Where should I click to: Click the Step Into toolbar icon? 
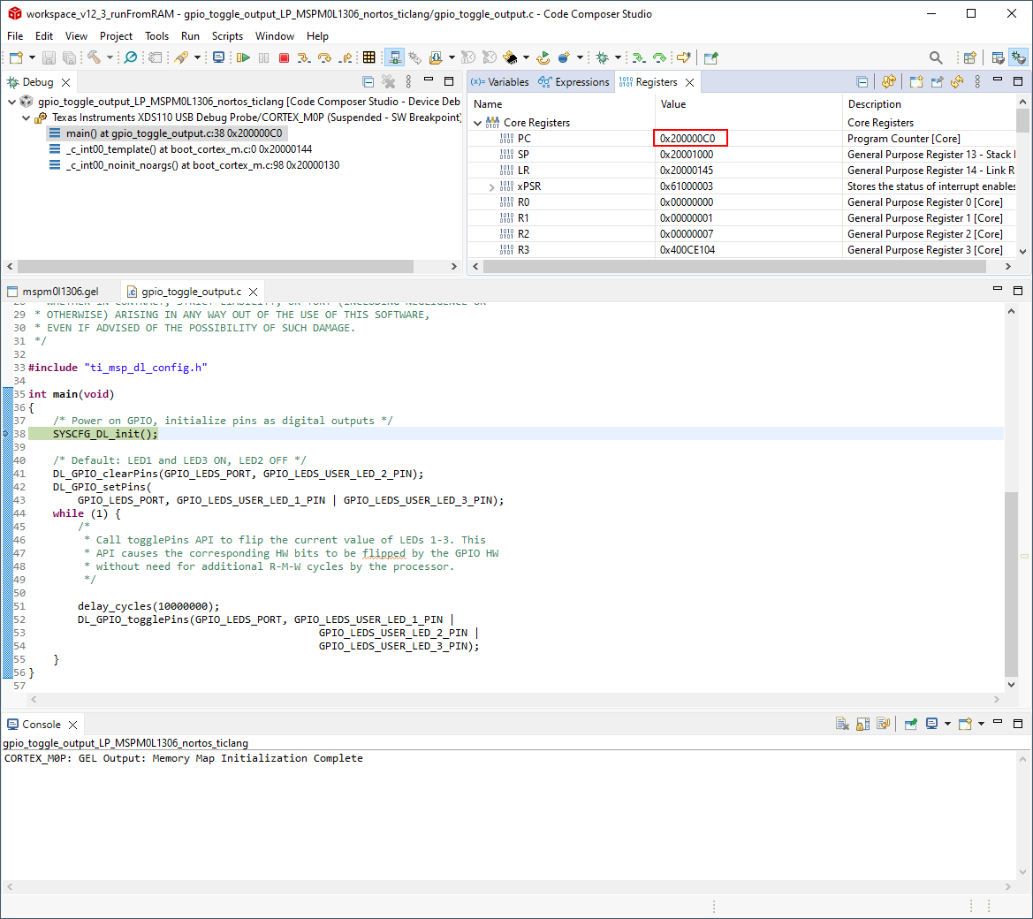pyautogui.click(x=304, y=58)
